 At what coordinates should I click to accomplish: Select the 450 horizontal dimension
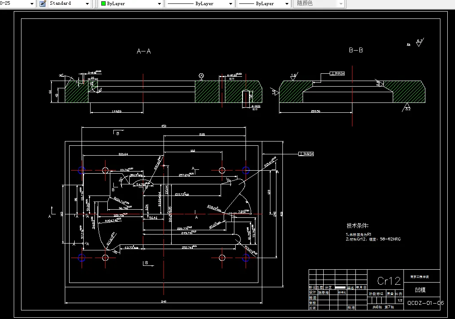click(164, 126)
